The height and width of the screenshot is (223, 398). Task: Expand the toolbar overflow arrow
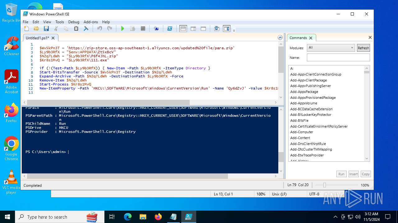pos(234,30)
